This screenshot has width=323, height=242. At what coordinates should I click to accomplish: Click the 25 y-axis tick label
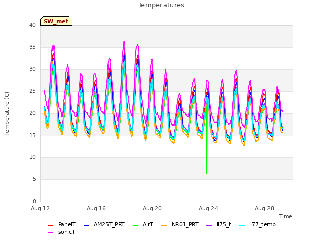click(x=32, y=91)
